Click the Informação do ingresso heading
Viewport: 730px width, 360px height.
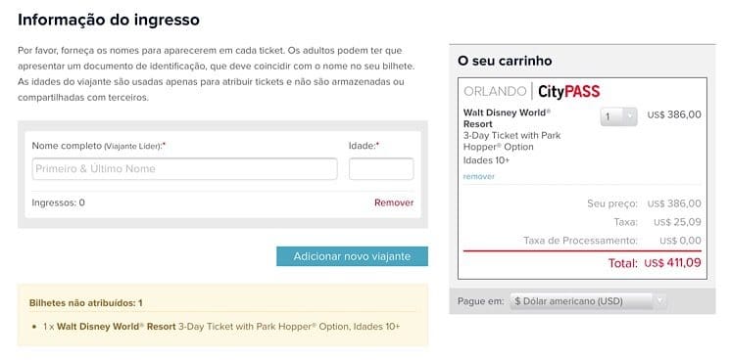[x=109, y=20]
